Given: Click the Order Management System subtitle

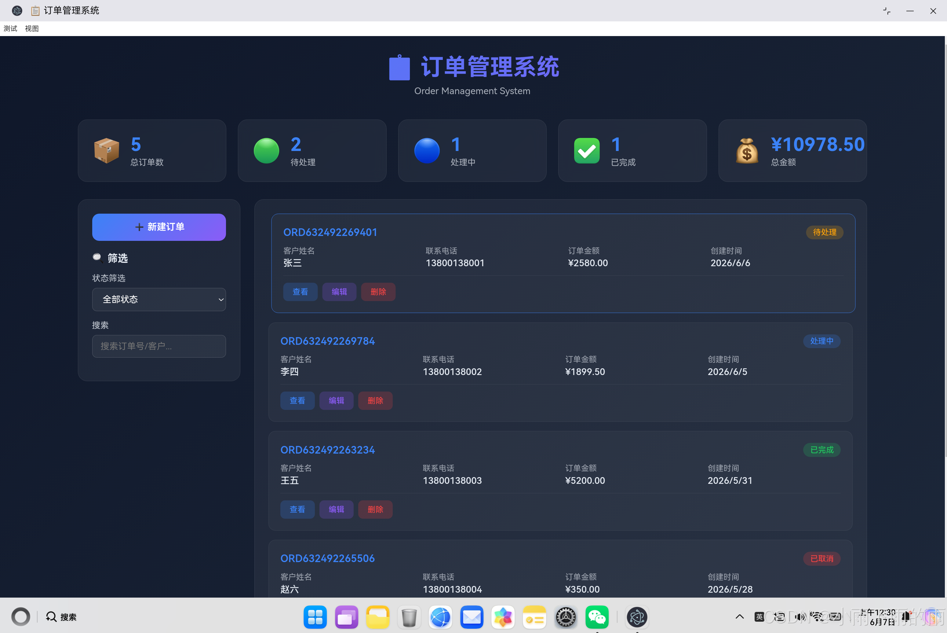Looking at the screenshot, I should (x=472, y=91).
